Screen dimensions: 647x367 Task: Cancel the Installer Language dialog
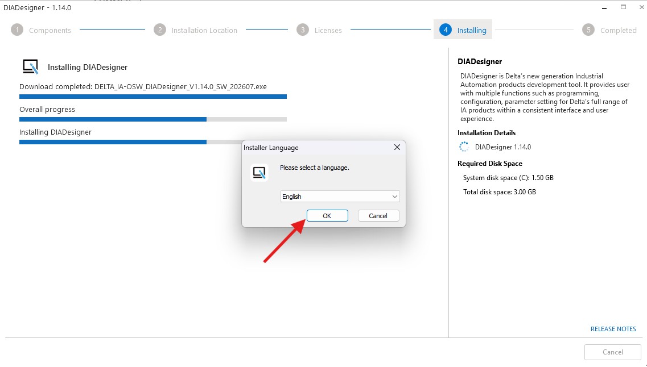tap(378, 216)
